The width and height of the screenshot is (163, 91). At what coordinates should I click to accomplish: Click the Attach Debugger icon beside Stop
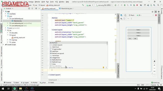[x=134, y=5]
